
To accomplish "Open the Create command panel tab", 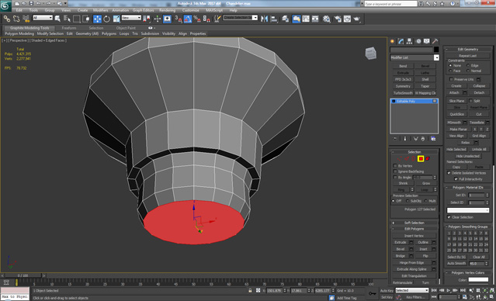I will [x=393, y=41].
